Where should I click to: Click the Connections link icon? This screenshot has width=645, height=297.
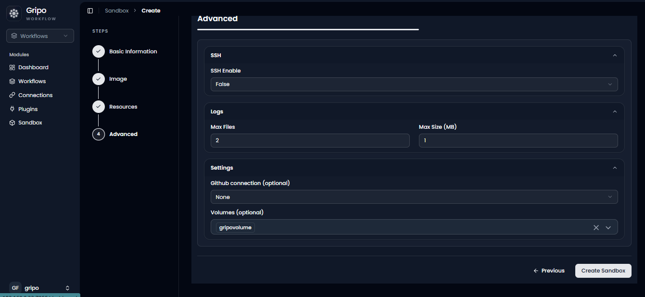click(x=13, y=95)
